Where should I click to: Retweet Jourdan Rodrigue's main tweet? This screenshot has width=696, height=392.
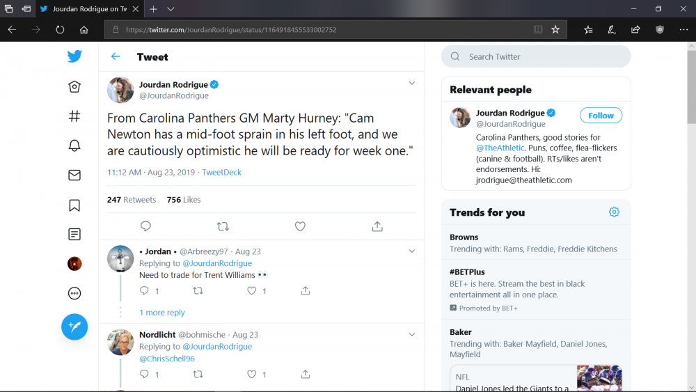point(223,226)
